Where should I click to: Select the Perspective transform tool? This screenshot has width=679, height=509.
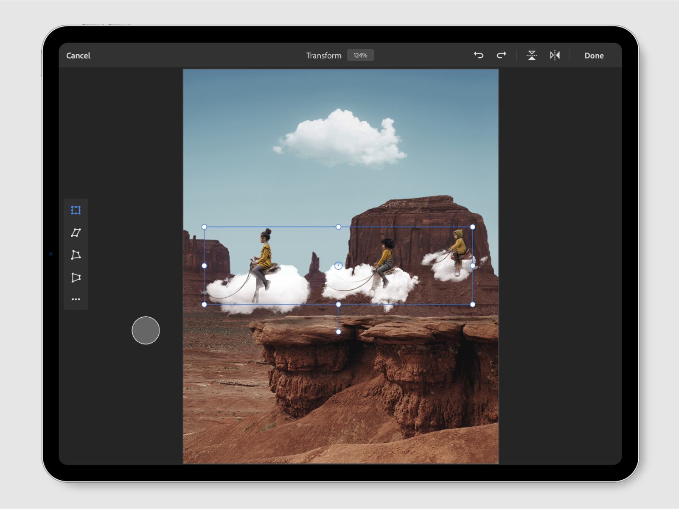76,277
